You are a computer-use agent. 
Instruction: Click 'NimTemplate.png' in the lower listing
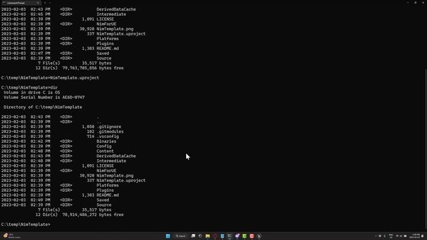115,175
